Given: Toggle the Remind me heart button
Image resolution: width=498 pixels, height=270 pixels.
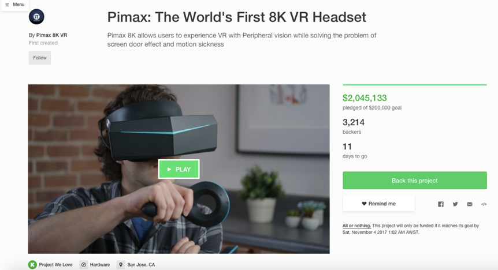Looking at the screenshot, I should 378,204.
